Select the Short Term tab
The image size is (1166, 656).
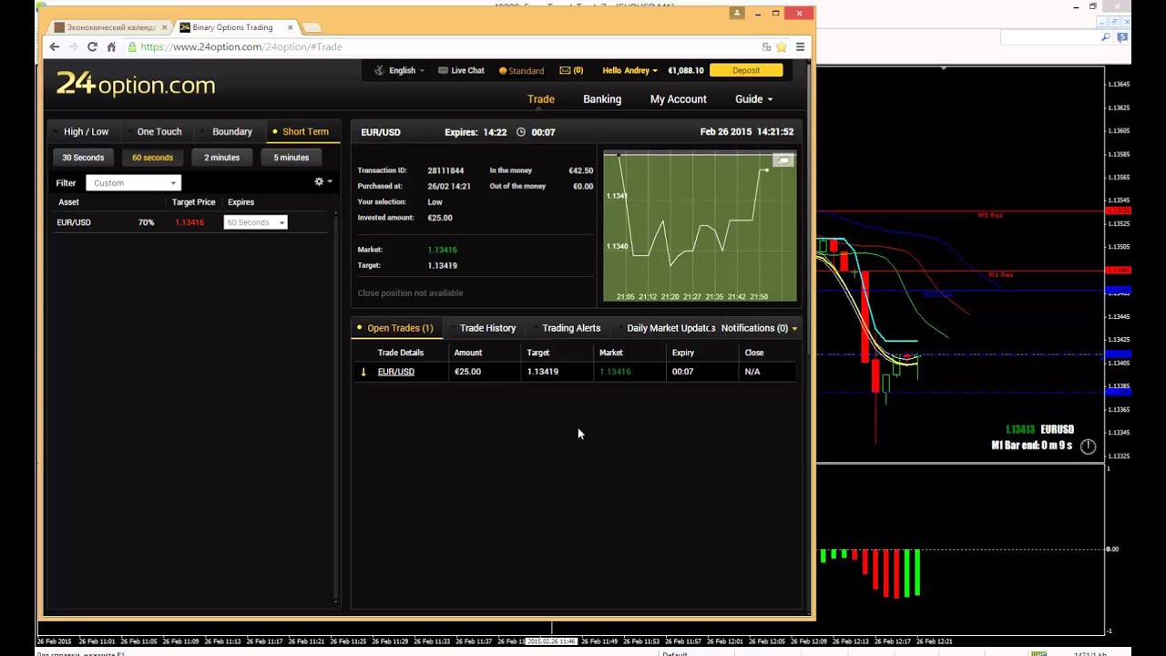coord(304,131)
